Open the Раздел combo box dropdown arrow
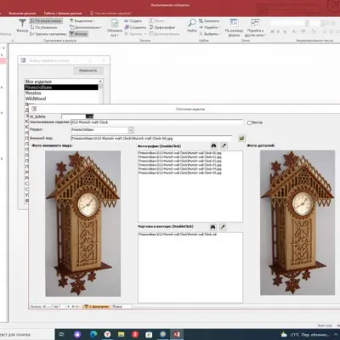This screenshot has width=340, height=340. point(131,130)
